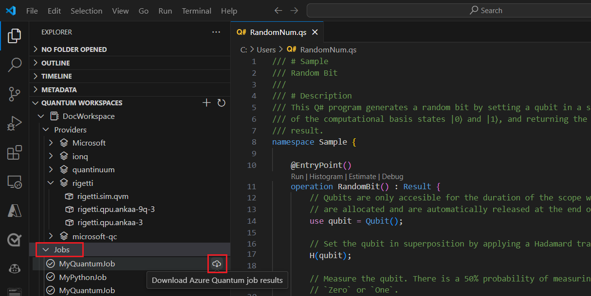Open the Terminal menu
This screenshot has height=296, width=591.
point(197,11)
